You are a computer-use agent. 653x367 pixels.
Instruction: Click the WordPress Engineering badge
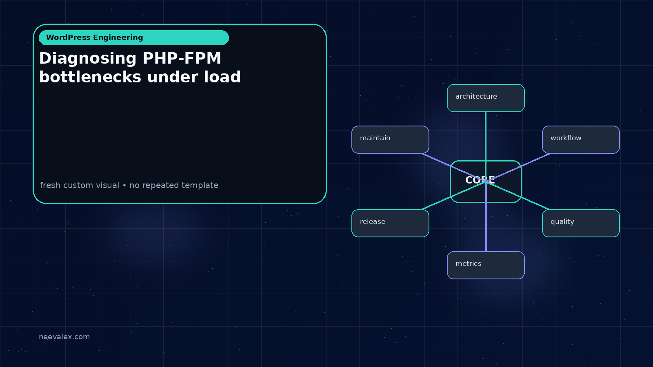coord(134,38)
